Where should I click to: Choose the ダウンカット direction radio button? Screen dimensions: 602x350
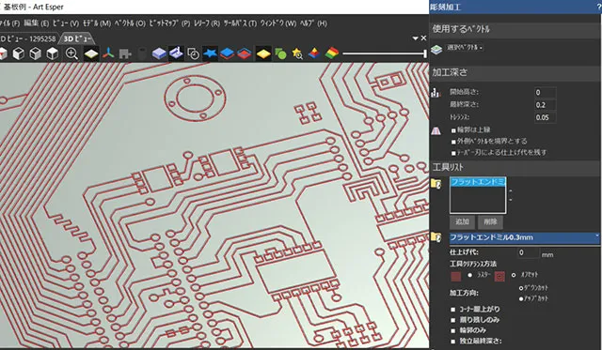point(521,288)
